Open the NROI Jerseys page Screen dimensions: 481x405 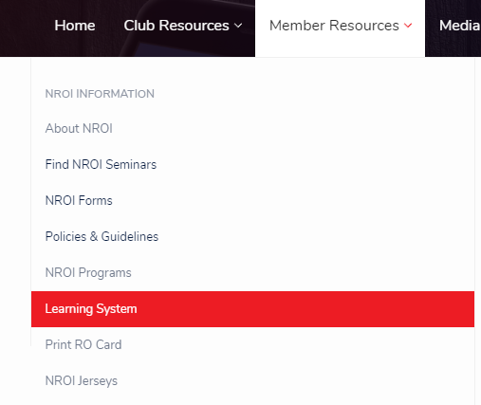[x=82, y=380]
